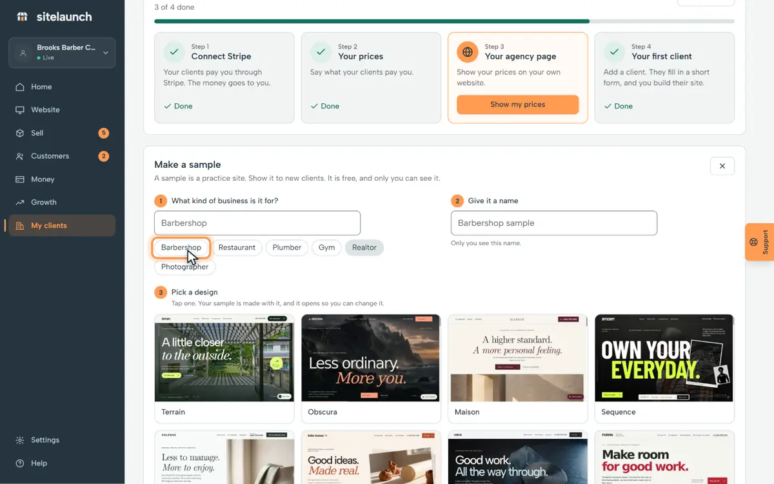Click the Sell box icon
Screen dimensions: 774x484
tap(20, 133)
